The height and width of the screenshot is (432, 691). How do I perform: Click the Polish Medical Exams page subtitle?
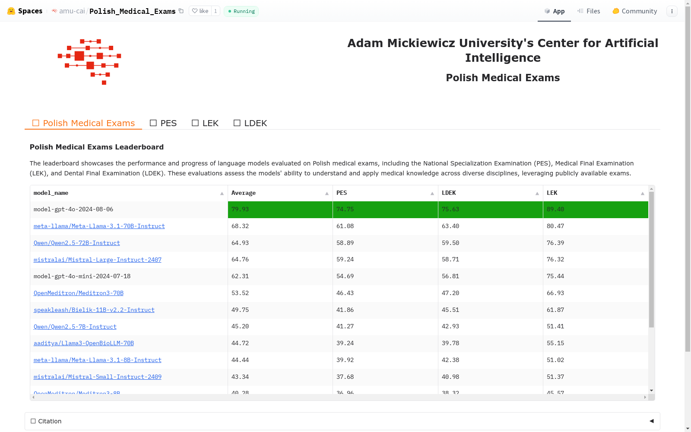[503, 78]
